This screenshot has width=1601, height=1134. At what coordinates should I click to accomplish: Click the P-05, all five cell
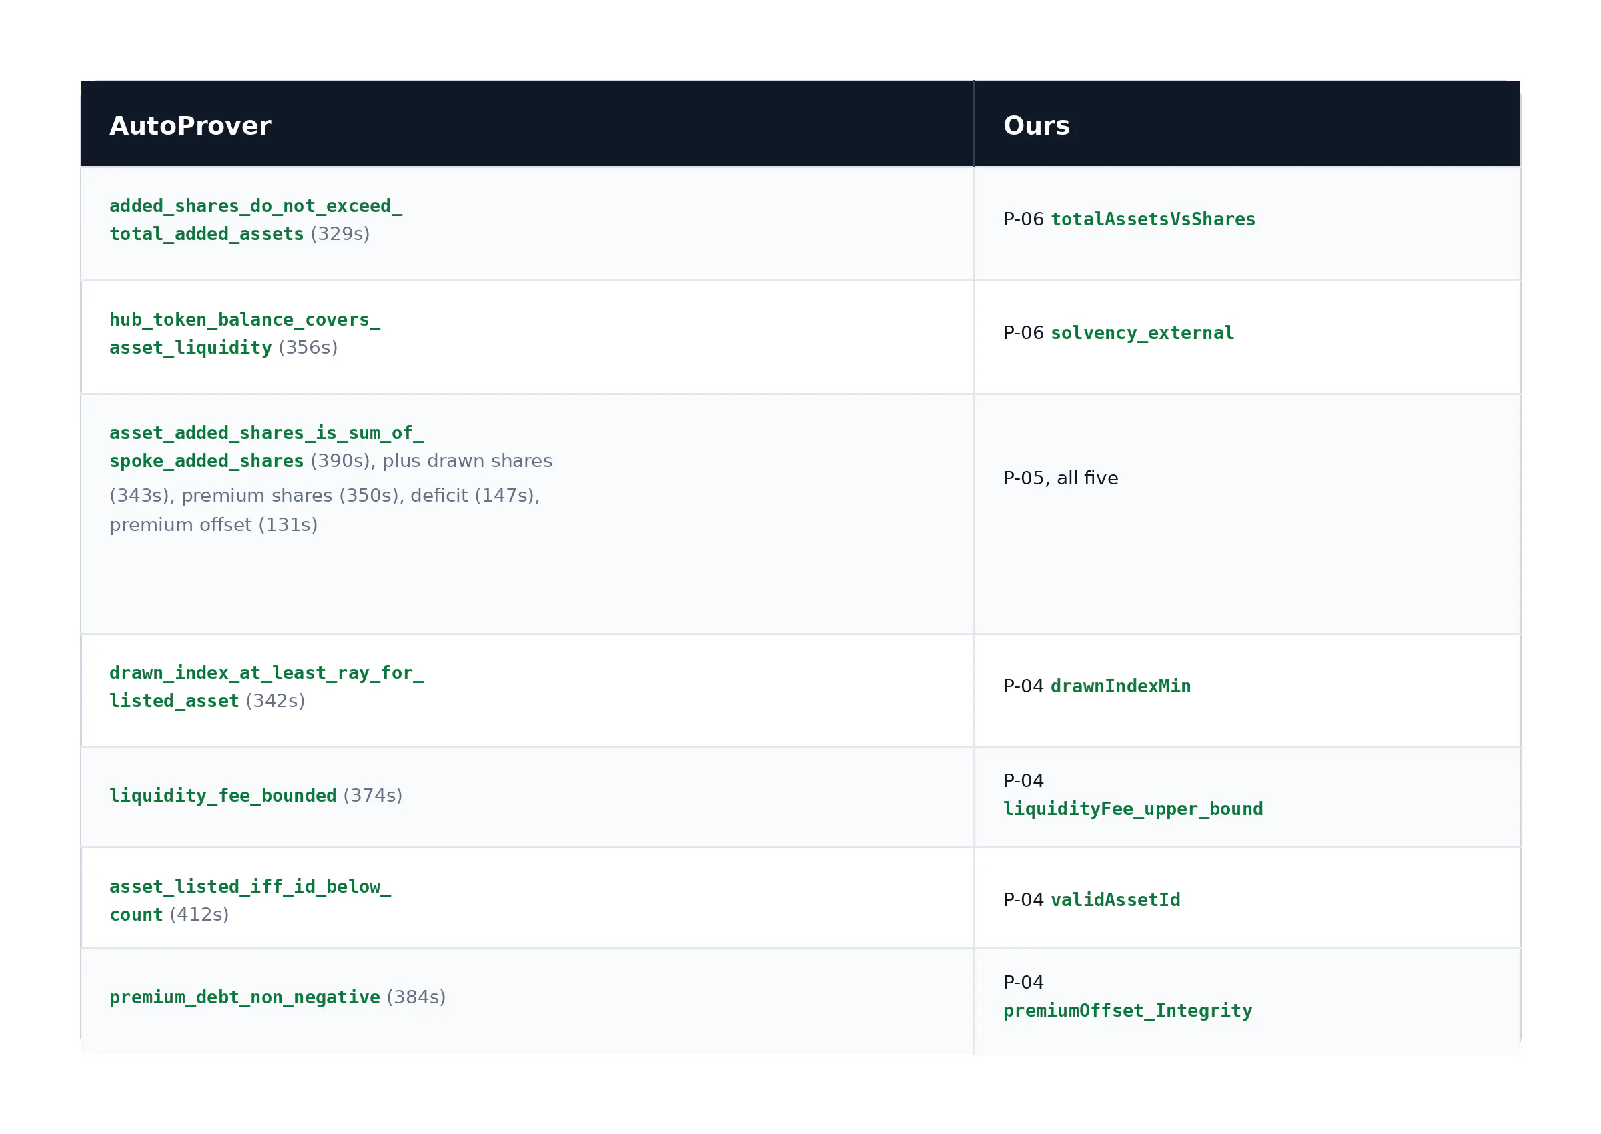point(1247,514)
